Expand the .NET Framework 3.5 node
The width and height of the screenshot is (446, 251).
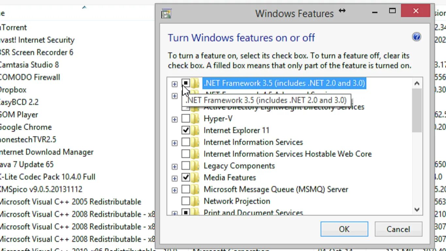click(175, 84)
